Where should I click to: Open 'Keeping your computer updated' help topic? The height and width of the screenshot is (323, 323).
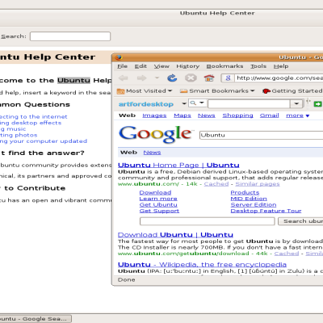pos(44,141)
